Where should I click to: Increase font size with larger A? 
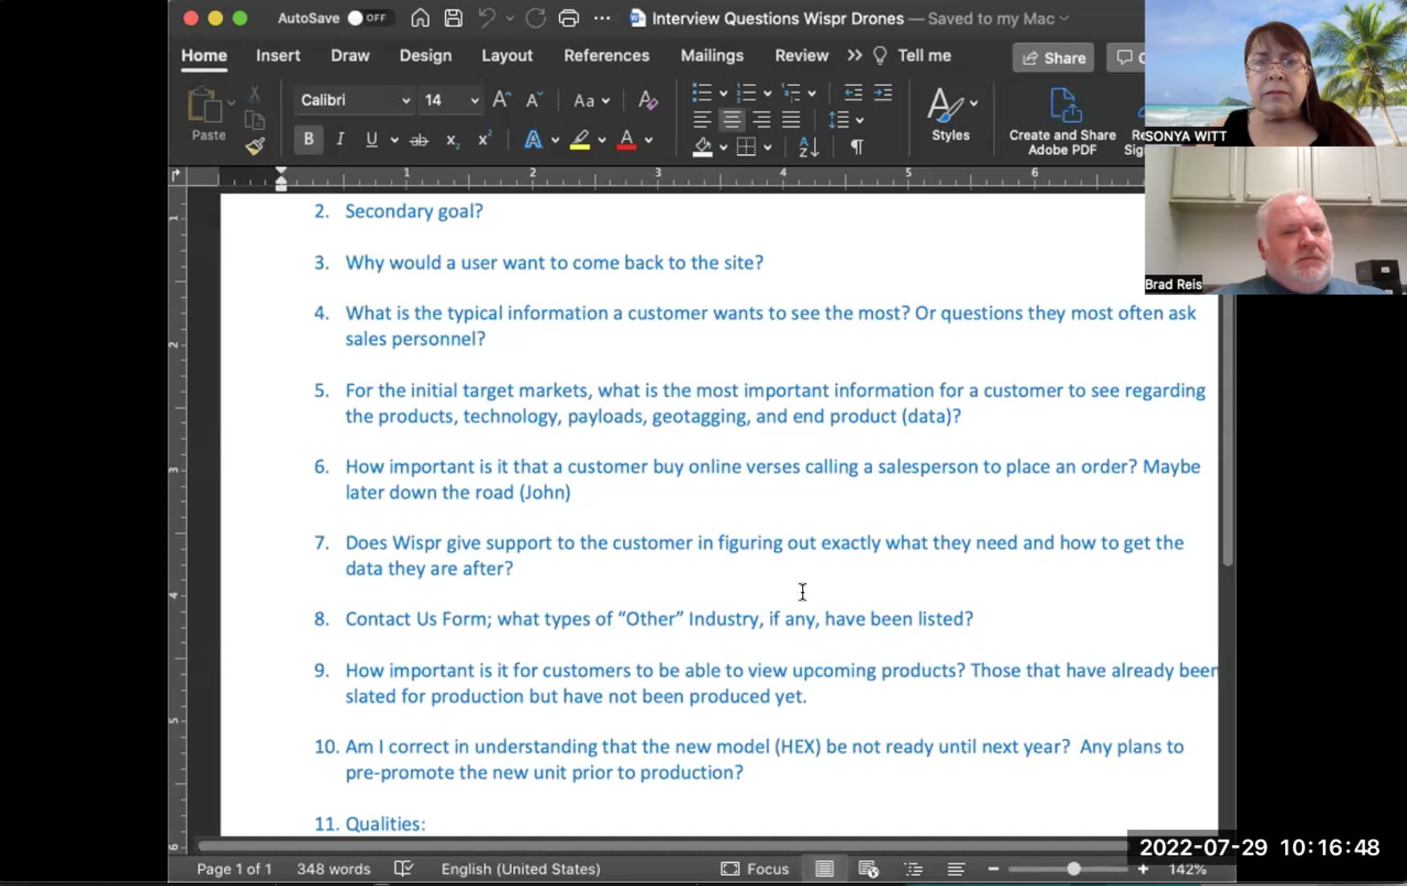[x=501, y=100]
